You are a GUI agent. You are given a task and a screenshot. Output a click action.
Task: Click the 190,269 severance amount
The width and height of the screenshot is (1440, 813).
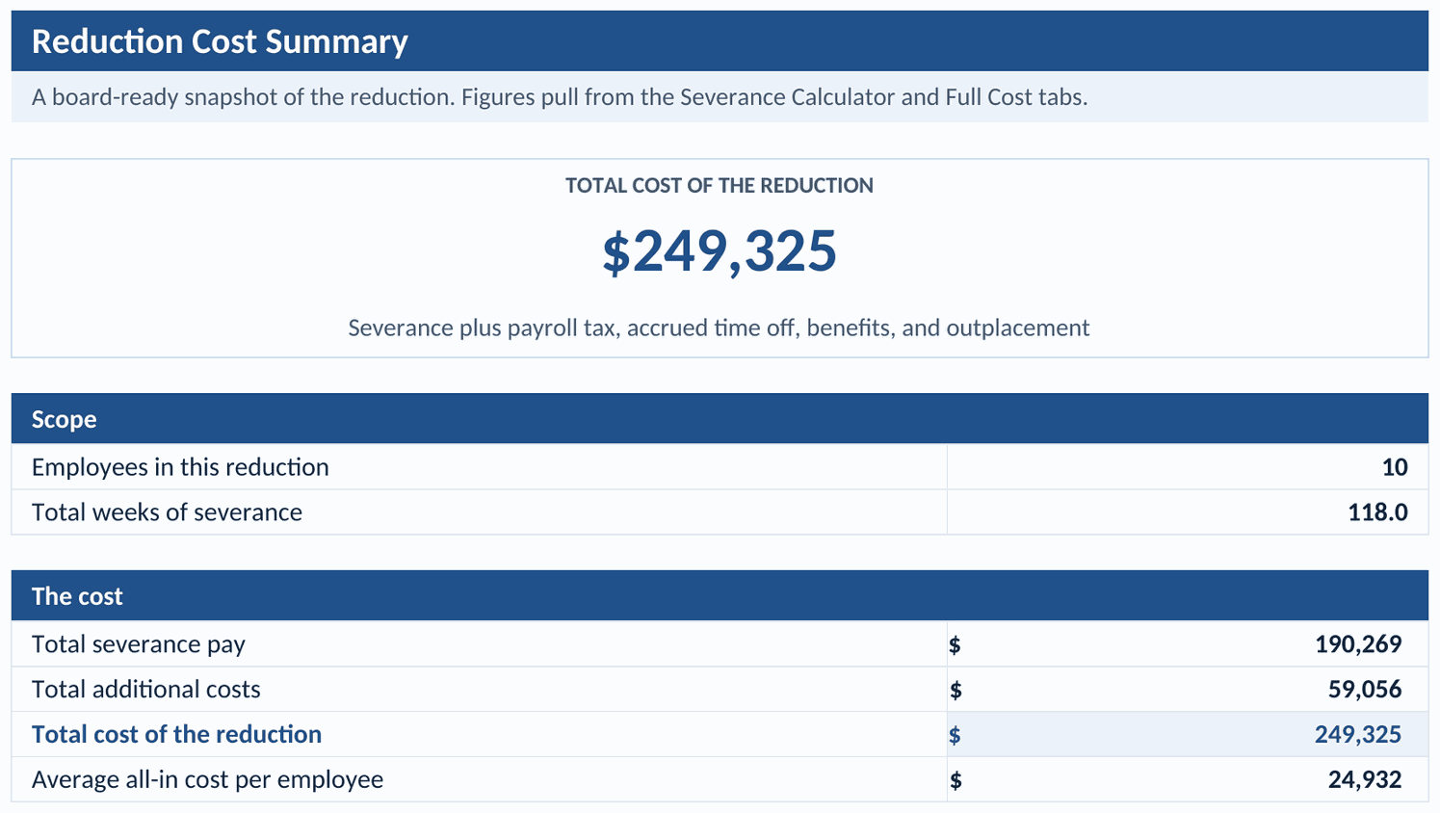(1358, 644)
